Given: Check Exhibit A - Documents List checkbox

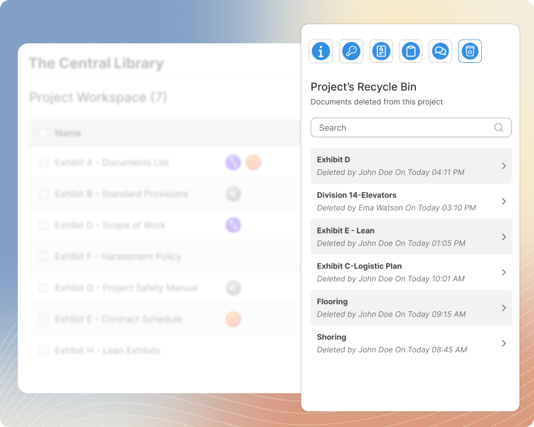Looking at the screenshot, I should click(43, 162).
